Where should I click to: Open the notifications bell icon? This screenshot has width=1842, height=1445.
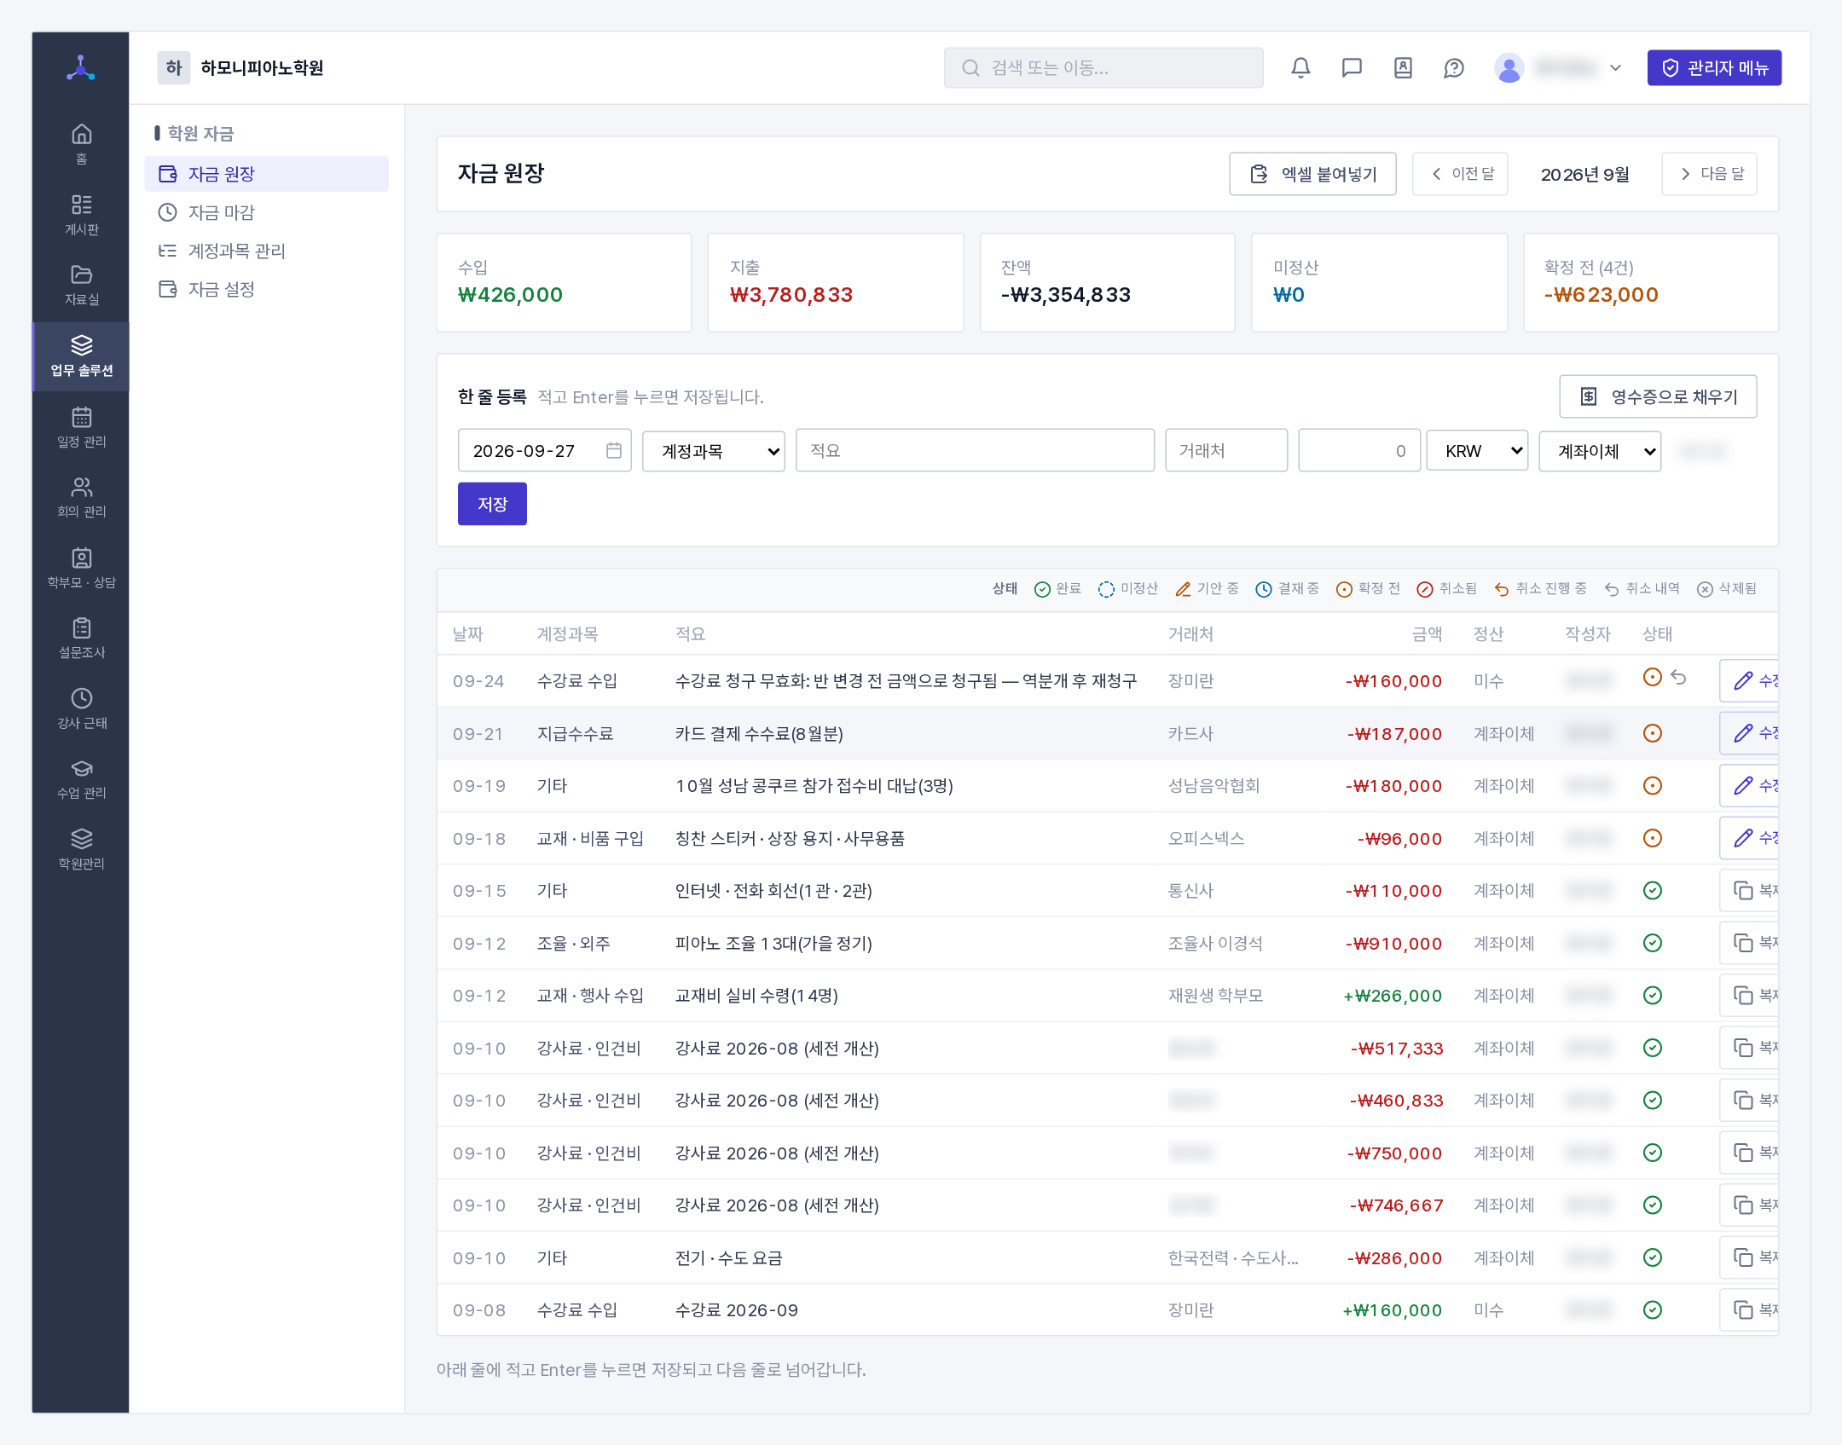click(x=1300, y=68)
